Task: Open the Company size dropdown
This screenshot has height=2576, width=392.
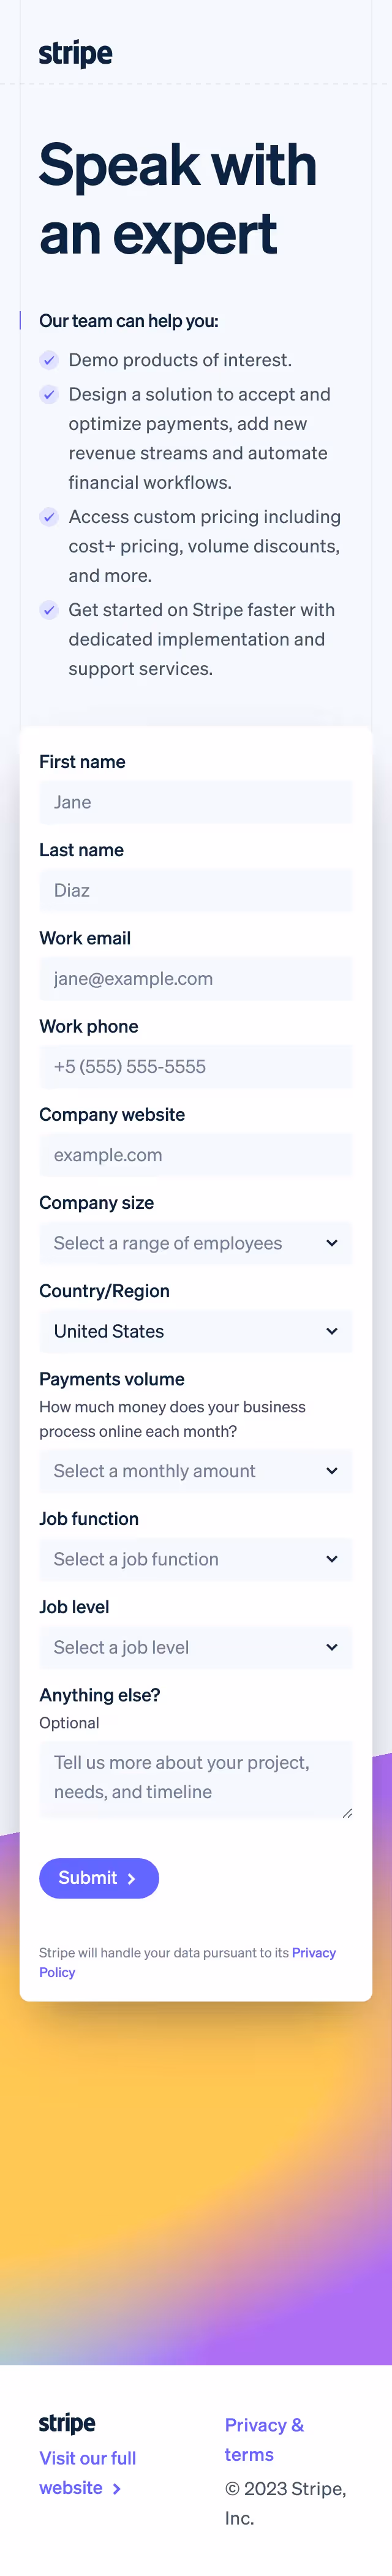Action: [x=196, y=1243]
